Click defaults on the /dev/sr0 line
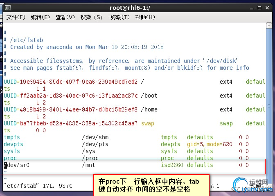The width and height of the screenshot is (275, 196). 200,165
